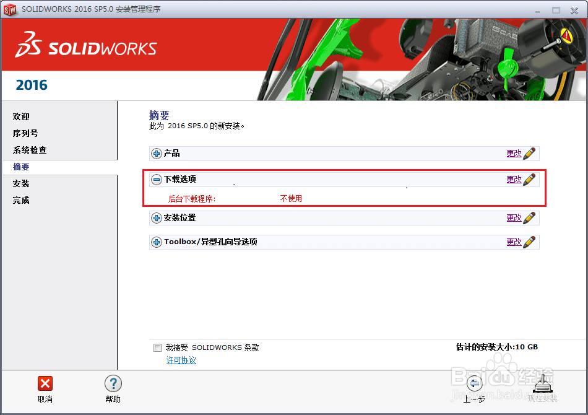Image resolution: width=588 pixels, height=415 pixels.
Task: Click the 更改 link for 下载选项
Action: tap(514, 180)
